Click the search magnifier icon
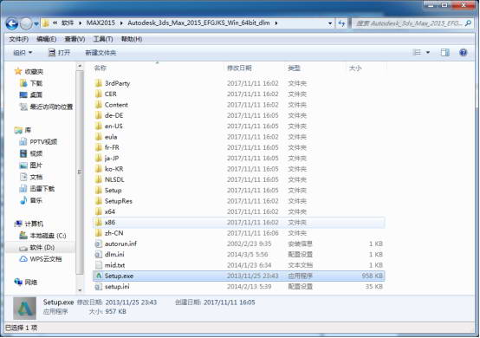480x338 pixels. tap(468, 23)
